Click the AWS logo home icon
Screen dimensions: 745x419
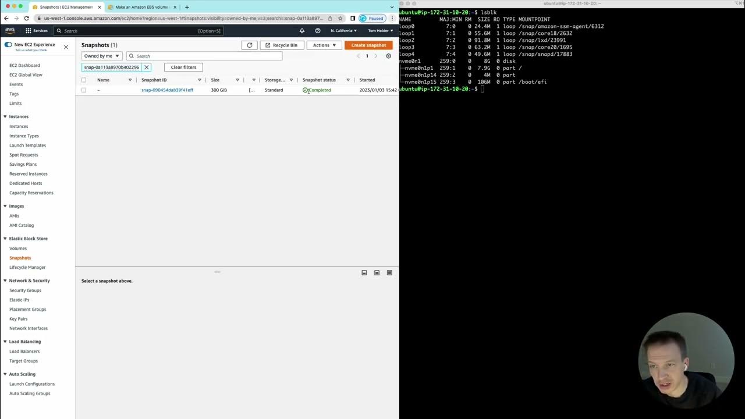point(10,30)
